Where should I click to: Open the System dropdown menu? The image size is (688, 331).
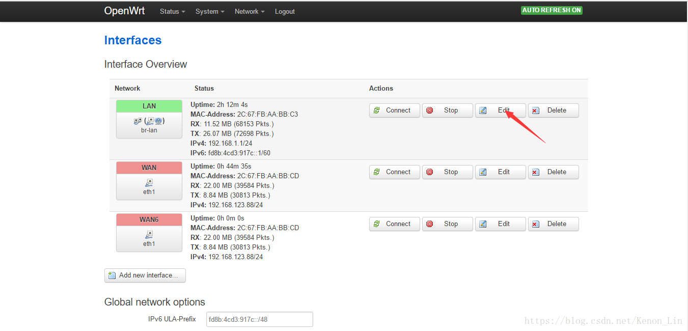point(210,11)
